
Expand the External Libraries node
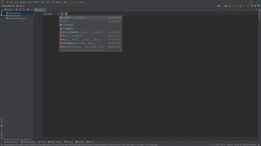(4, 15)
